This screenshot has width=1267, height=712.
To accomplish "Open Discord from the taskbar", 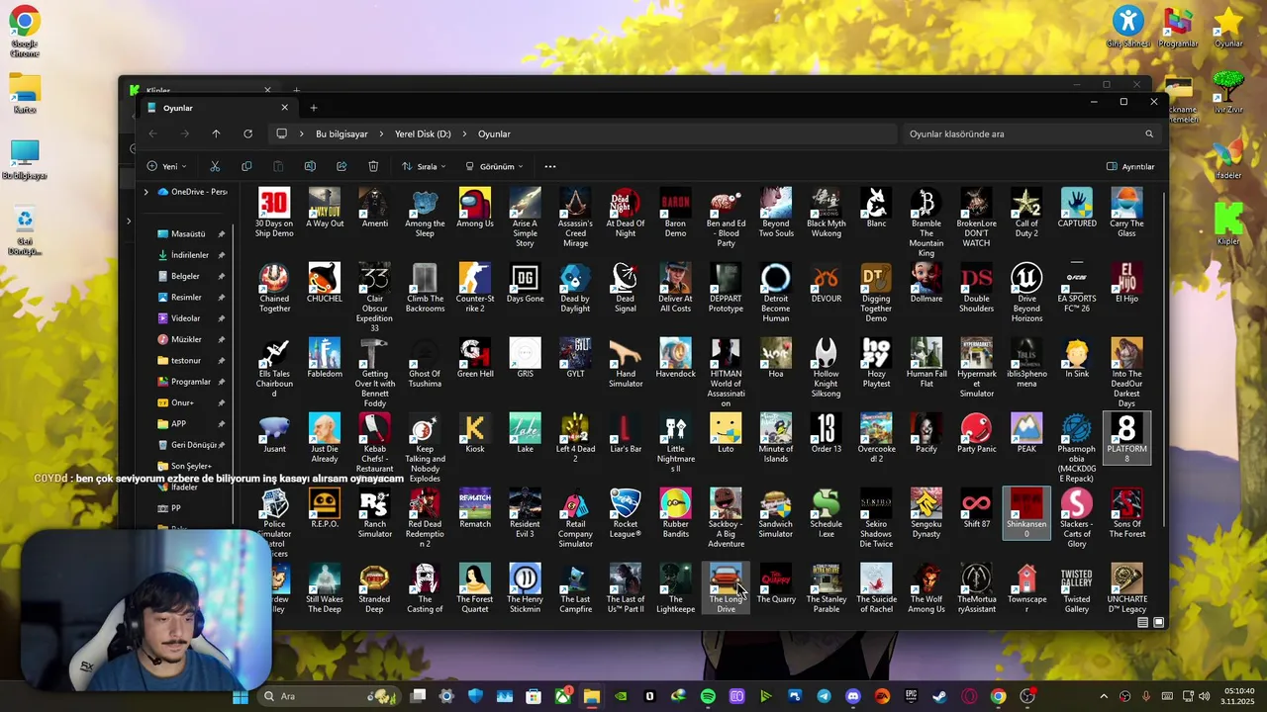I will [x=853, y=696].
